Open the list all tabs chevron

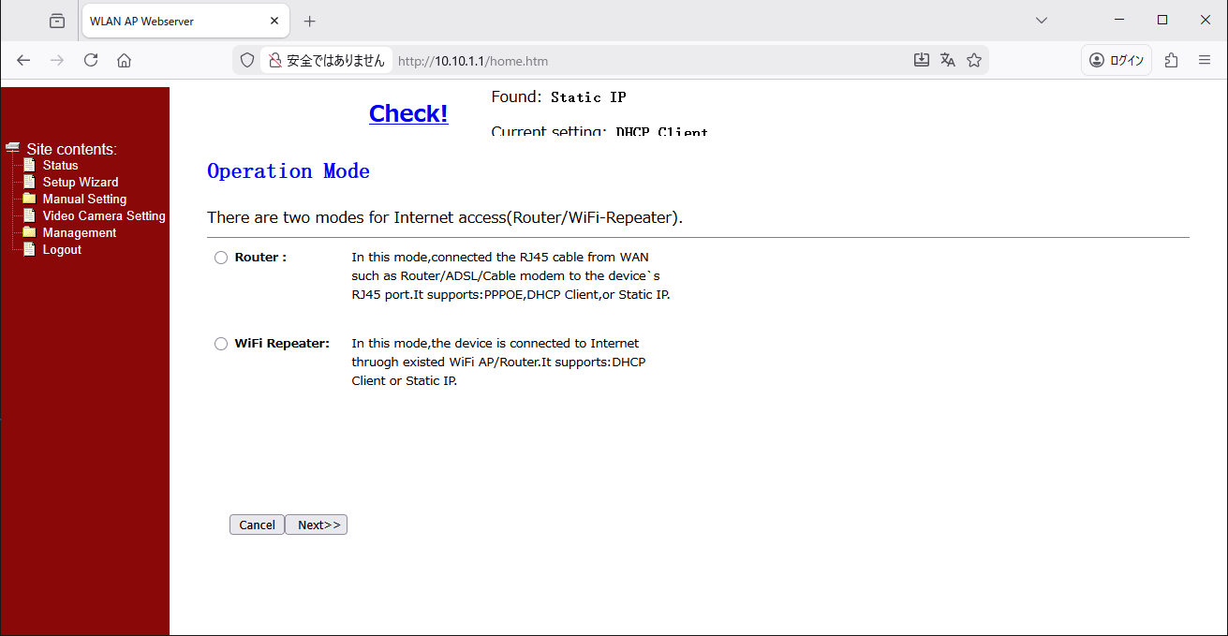coord(1042,21)
